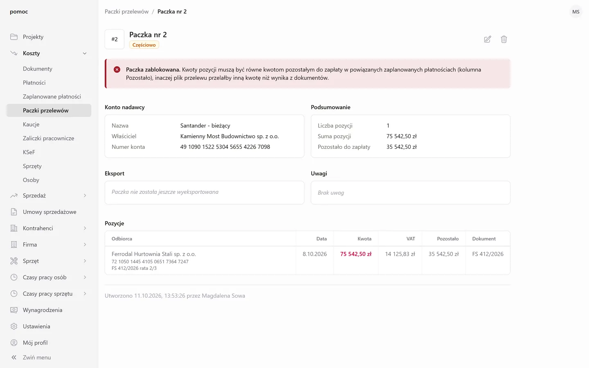This screenshot has width=589, height=368.
Task: Click the red 75 542,50 zł amount
Action: coord(356,254)
